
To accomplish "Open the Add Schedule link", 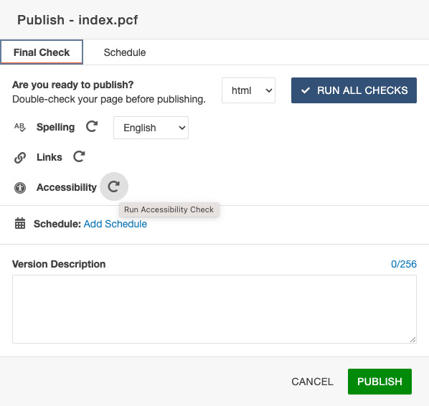I will [x=115, y=224].
